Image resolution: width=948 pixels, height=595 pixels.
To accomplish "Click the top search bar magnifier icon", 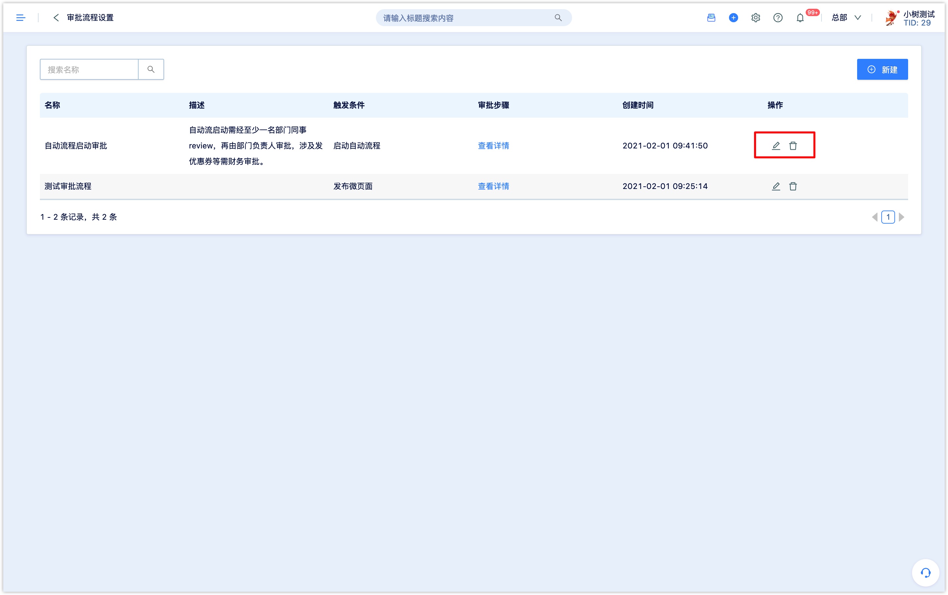I will coord(558,18).
